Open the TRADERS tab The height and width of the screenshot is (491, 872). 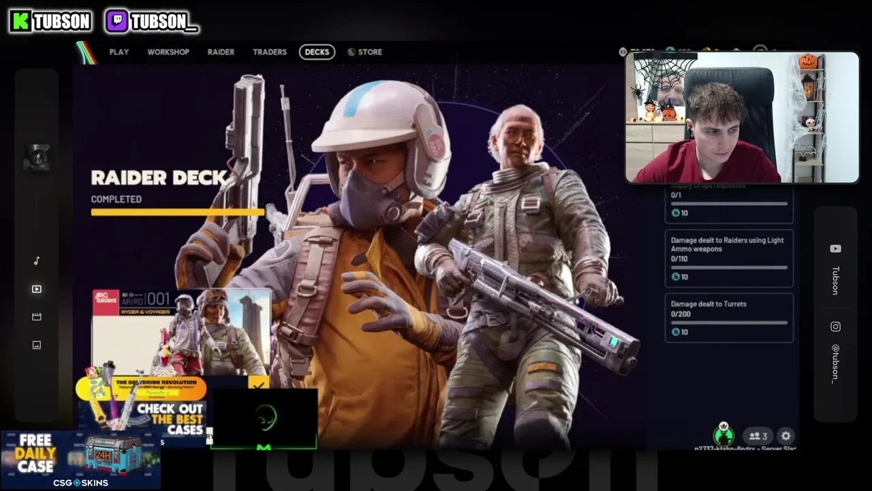(x=270, y=52)
